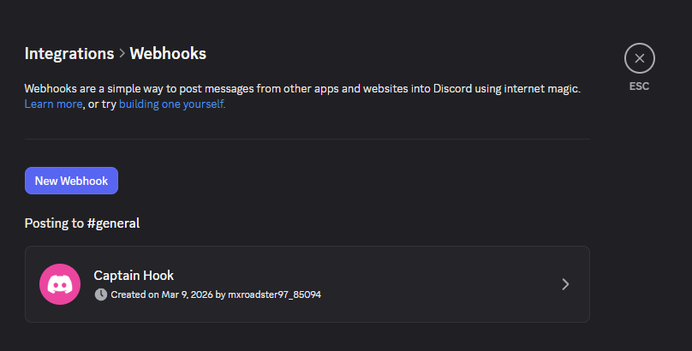This screenshot has height=351, width=692.
Task: Click Captain Hook pink Discord avatar
Action: click(x=60, y=284)
